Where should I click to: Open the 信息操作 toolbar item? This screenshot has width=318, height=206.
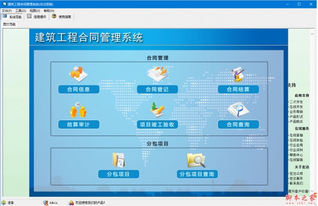point(37,17)
